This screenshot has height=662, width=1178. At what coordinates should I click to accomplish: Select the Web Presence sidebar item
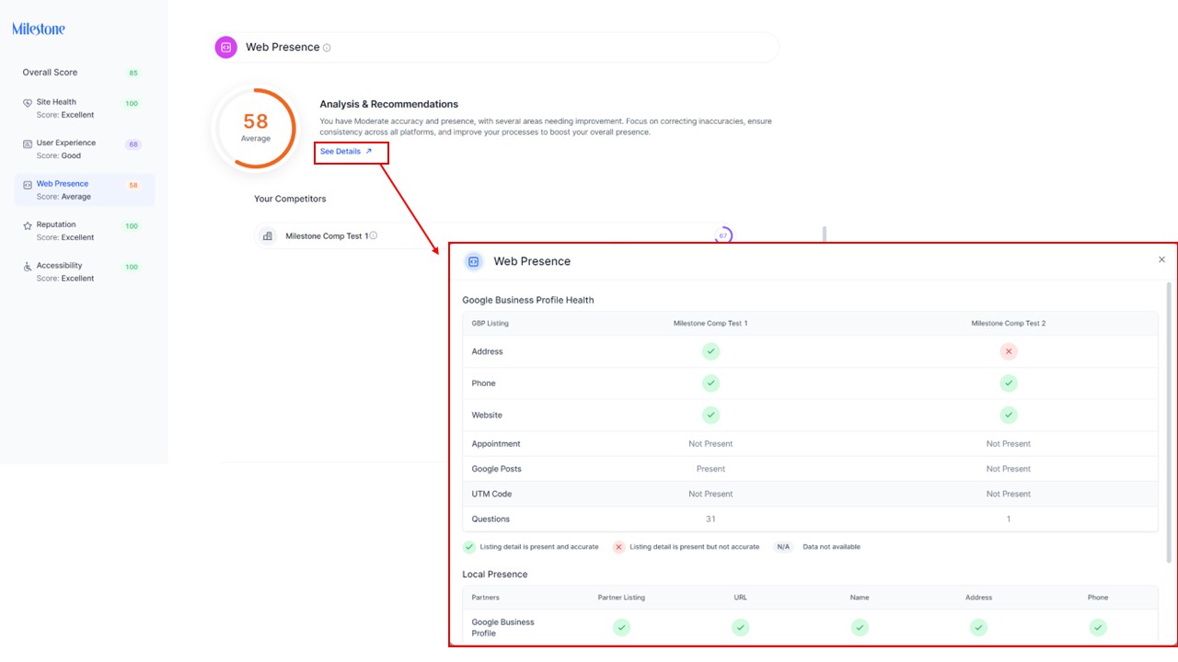[x=84, y=190]
